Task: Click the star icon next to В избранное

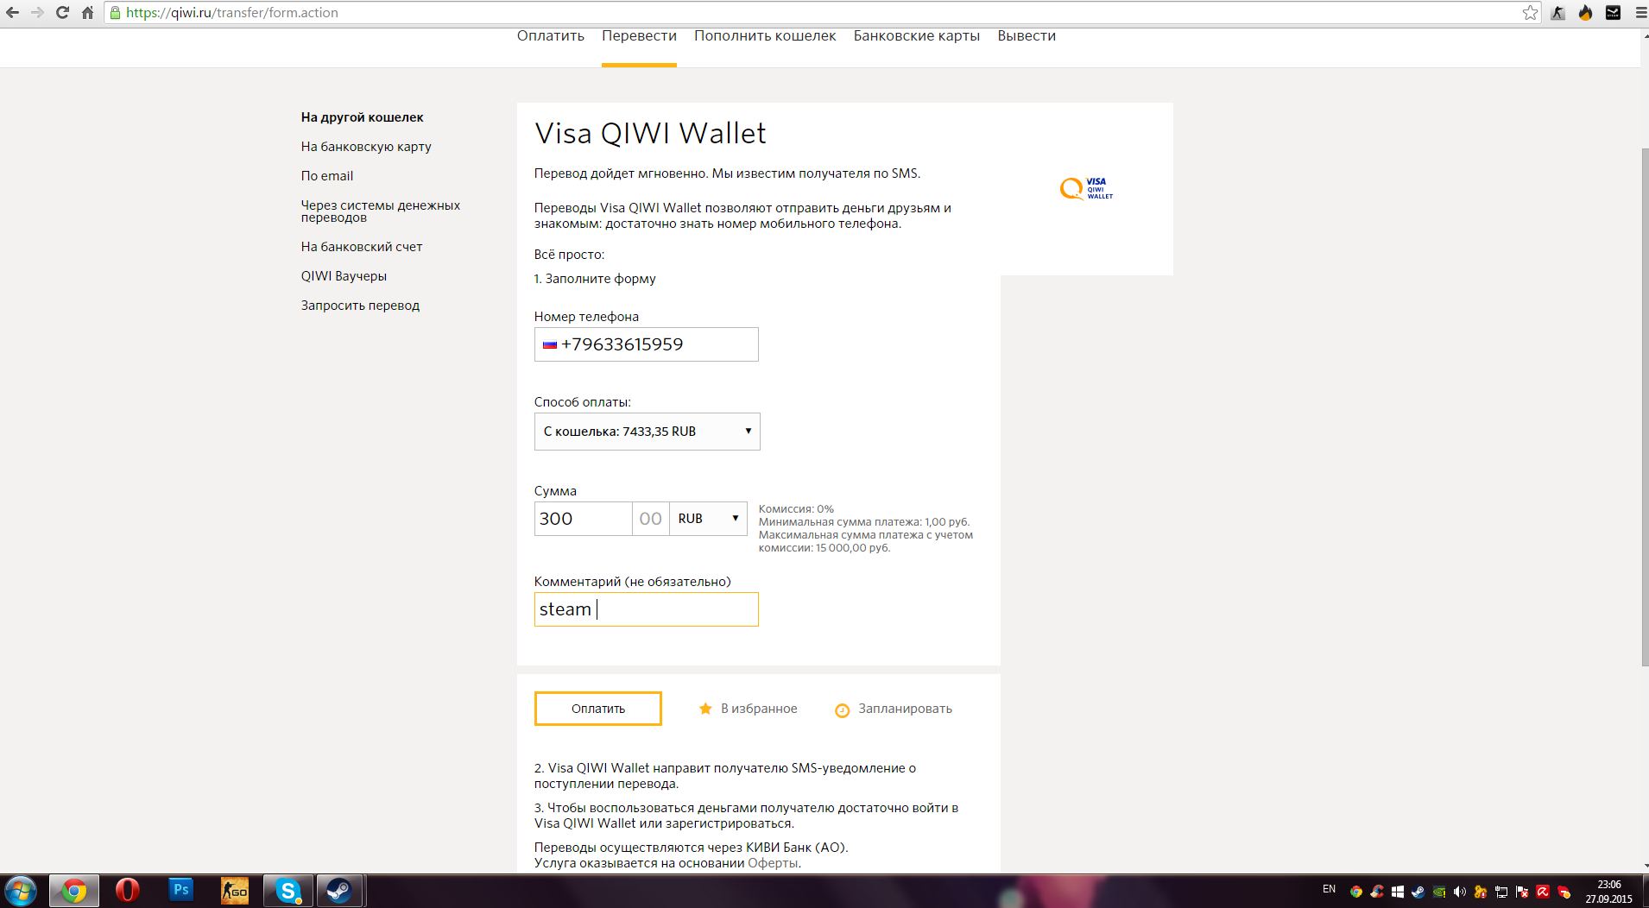Action: [x=705, y=709]
